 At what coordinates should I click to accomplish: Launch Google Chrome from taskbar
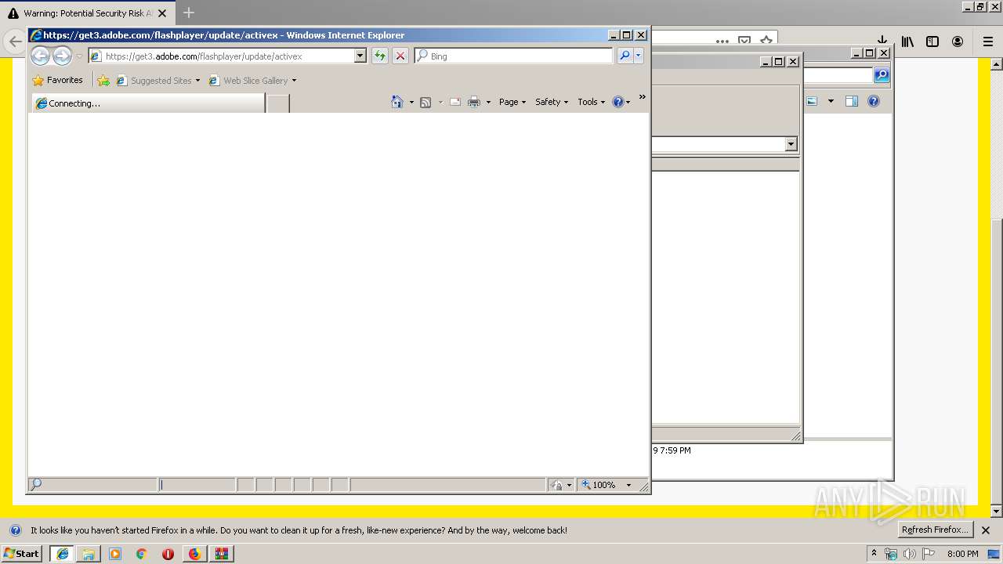142,554
